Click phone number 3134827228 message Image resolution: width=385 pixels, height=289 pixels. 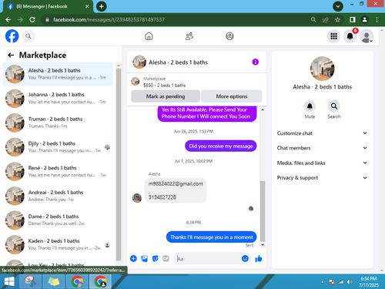[x=162, y=197]
